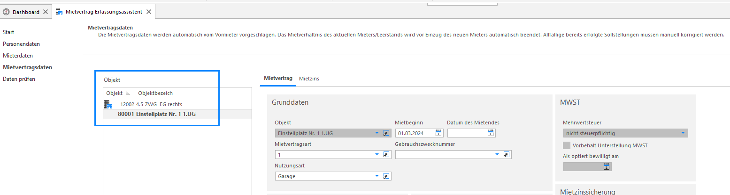Open the Mieterdaten wizard step
This screenshot has width=730, height=195.
pos(18,56)
